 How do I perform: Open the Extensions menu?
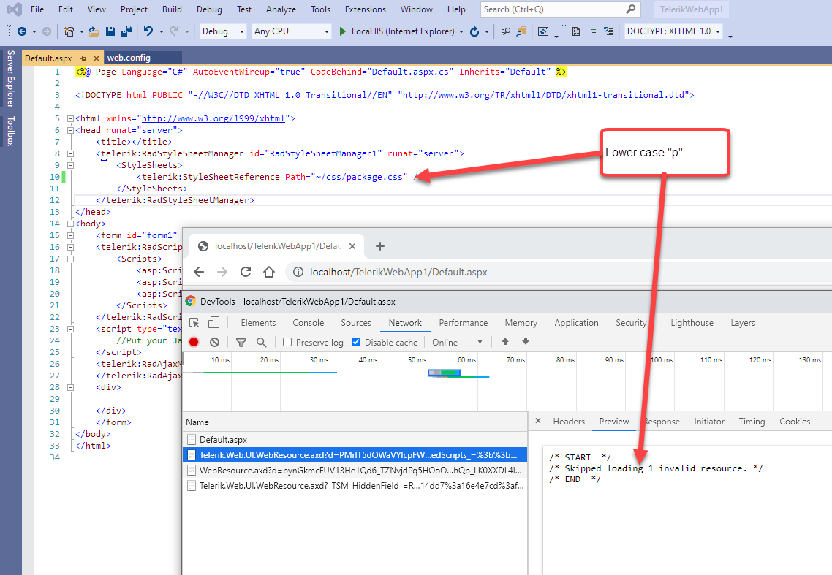(365, 9)
